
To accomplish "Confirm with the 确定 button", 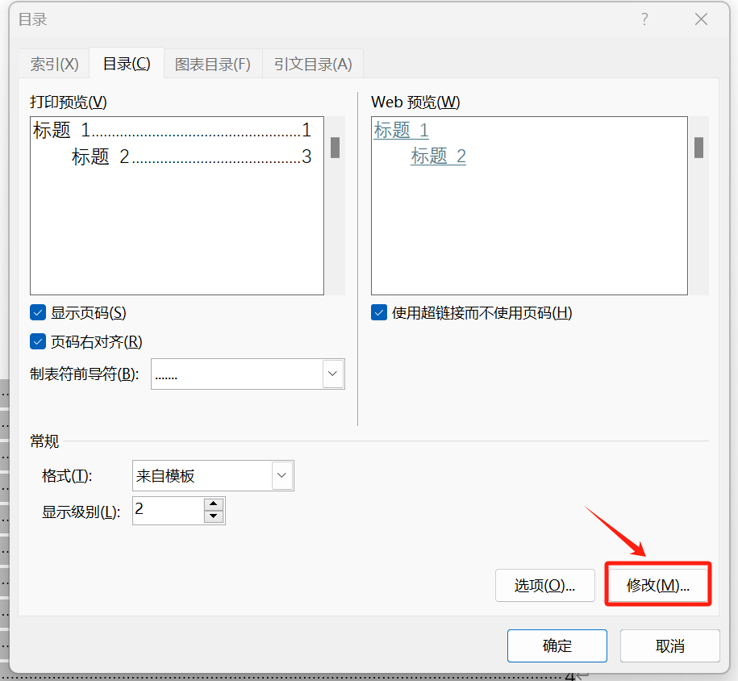I will tap(557, 646).
